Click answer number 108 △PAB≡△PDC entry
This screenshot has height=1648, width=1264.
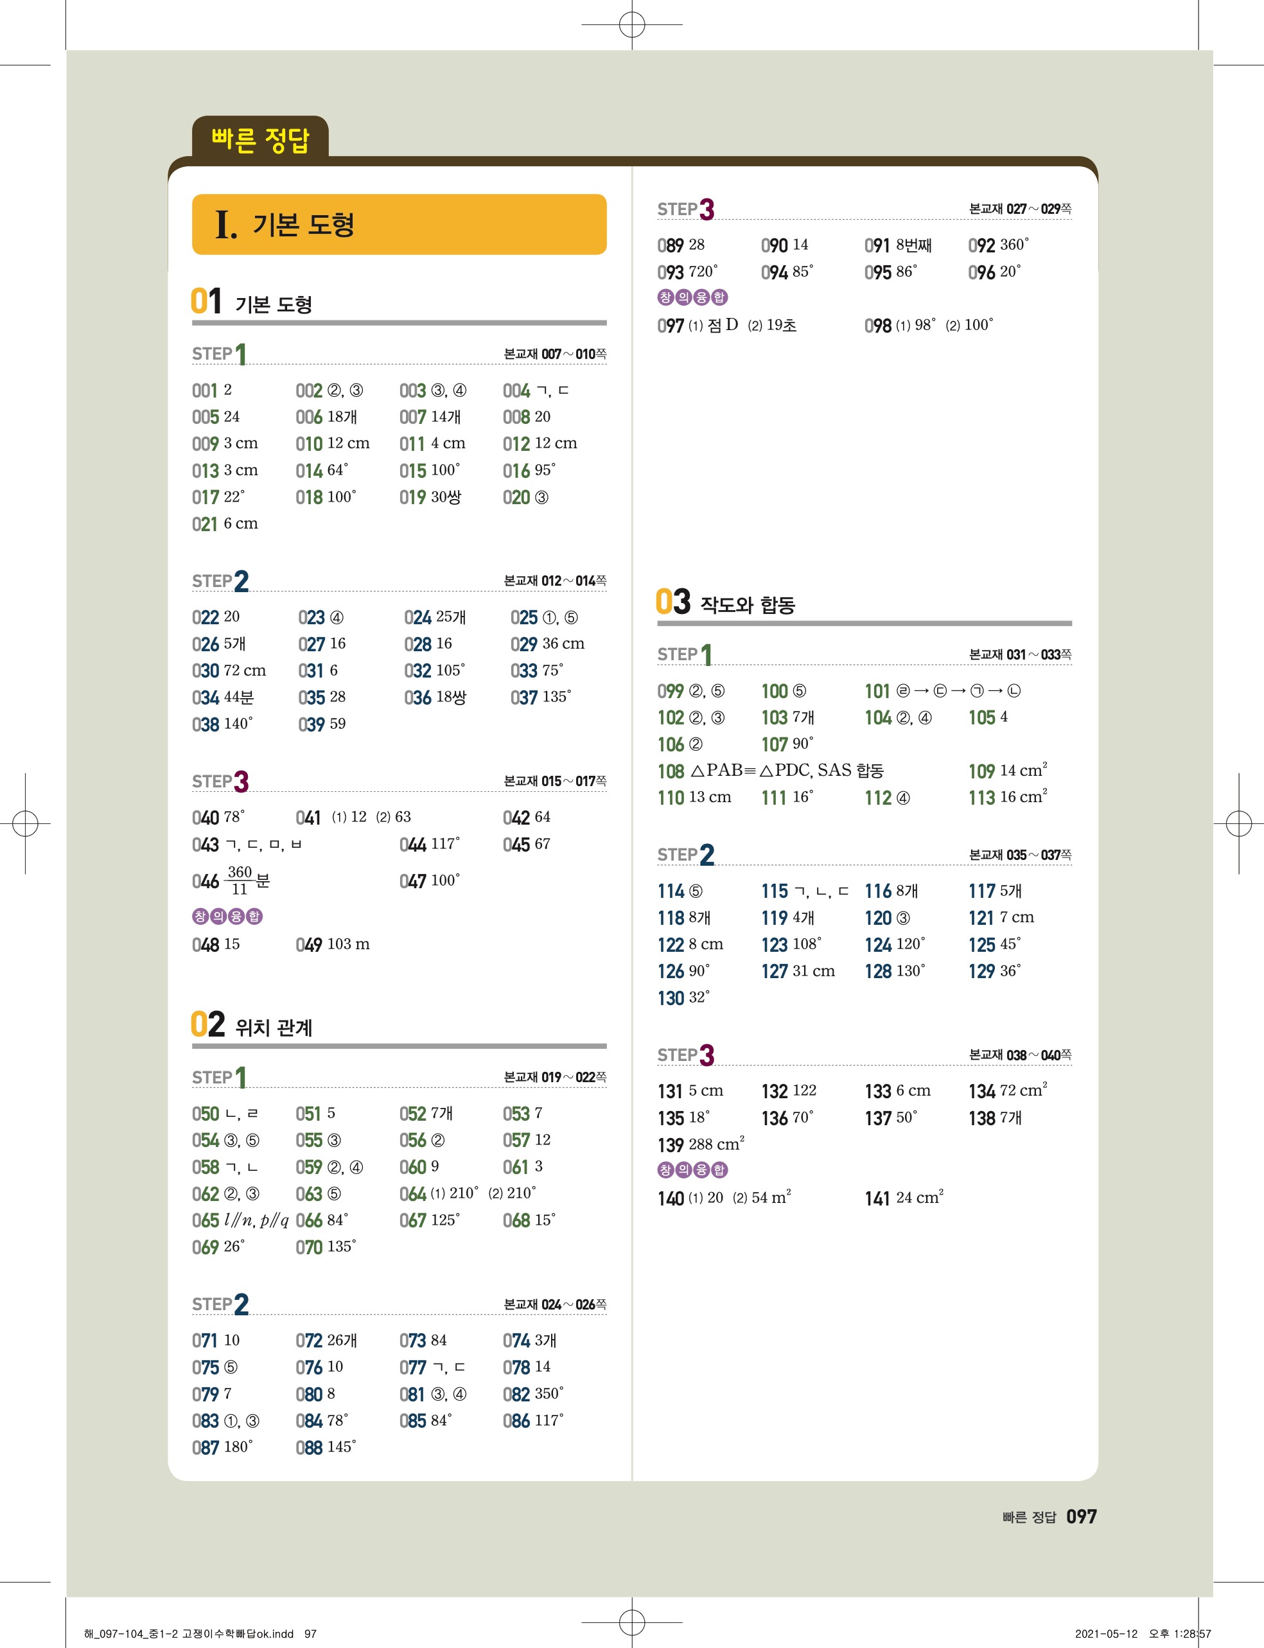[771, 771]
